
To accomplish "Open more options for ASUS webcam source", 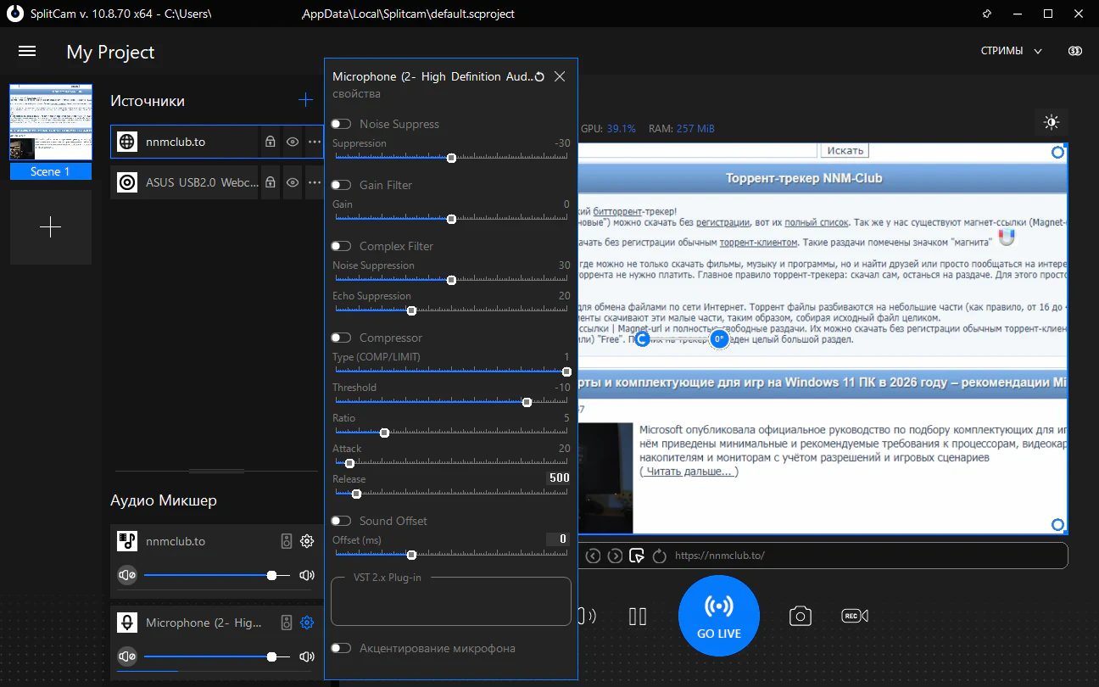I will [315, 182].
